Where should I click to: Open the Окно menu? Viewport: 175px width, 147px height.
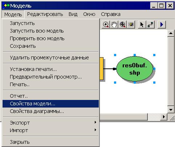(89, 14)
